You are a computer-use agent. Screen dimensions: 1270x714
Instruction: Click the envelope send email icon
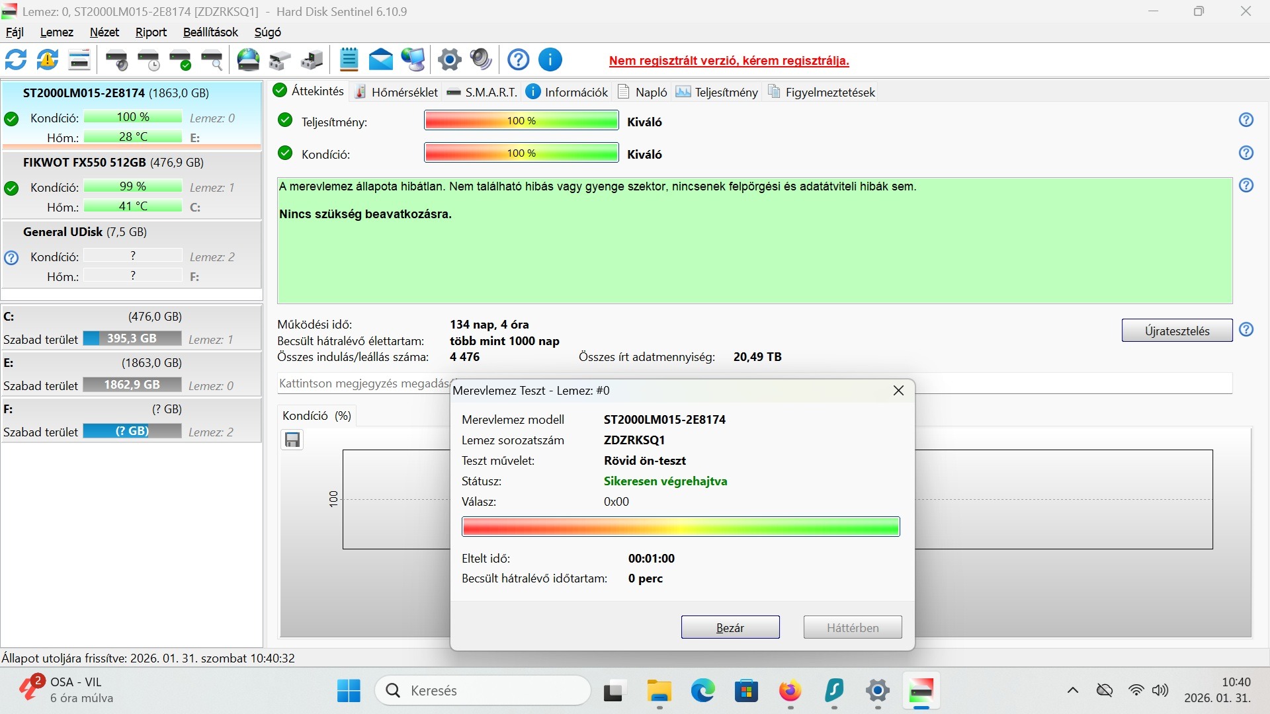pos(380,60)
